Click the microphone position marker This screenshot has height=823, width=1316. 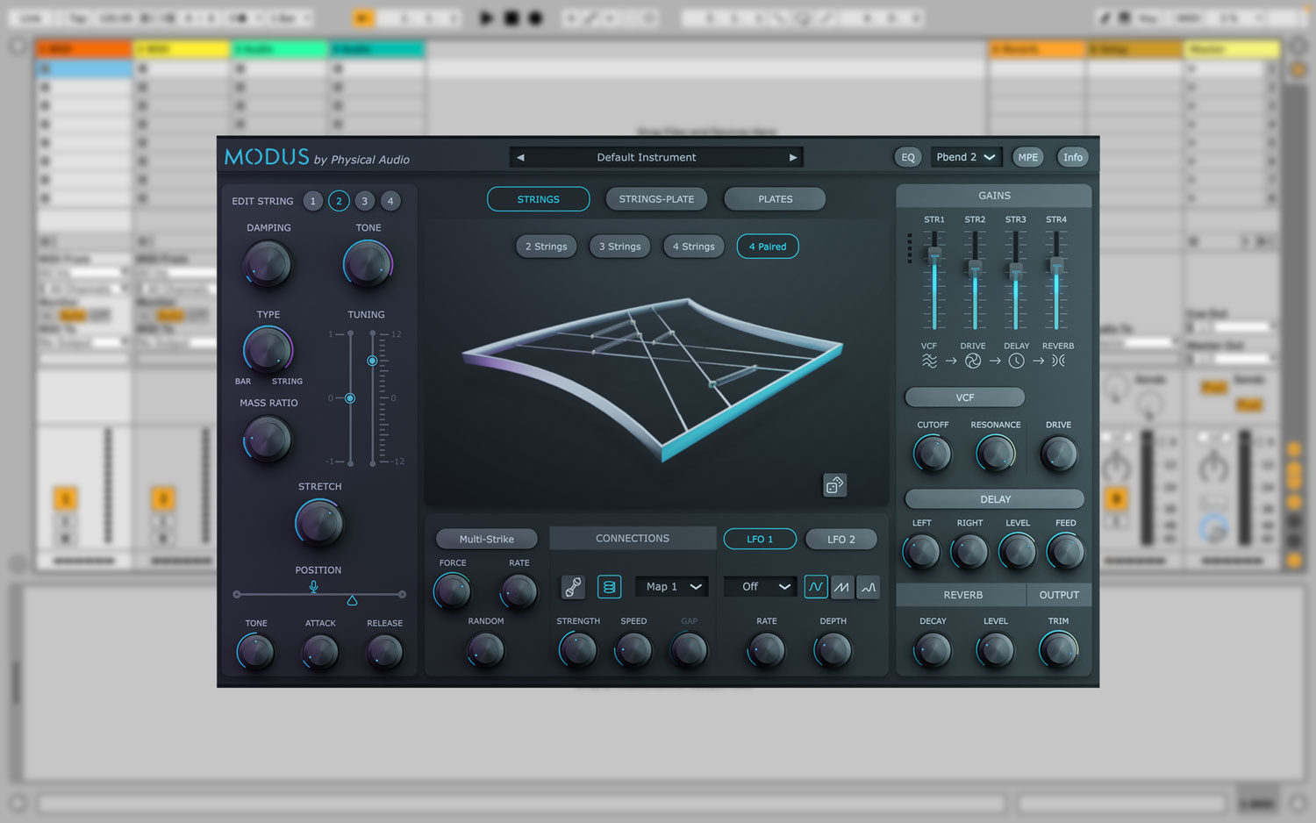click(313, 587)
